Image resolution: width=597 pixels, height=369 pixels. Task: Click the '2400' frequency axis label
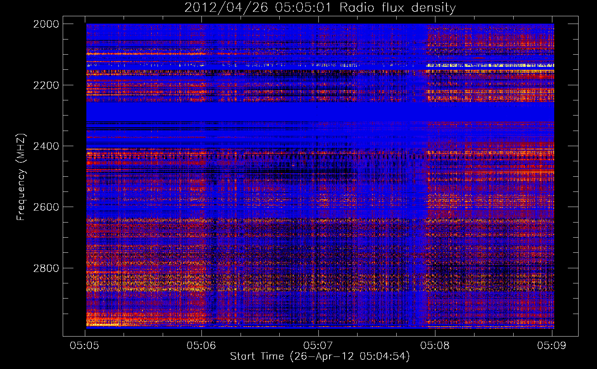pyautogui.click(x=46, y=146)
